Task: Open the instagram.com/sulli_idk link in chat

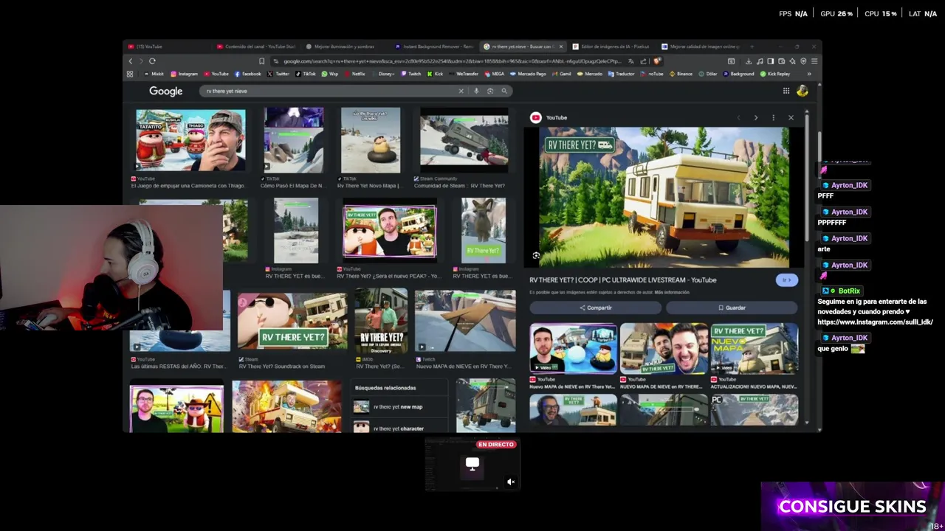Action: pyautogui.click(x=875, y=322)
